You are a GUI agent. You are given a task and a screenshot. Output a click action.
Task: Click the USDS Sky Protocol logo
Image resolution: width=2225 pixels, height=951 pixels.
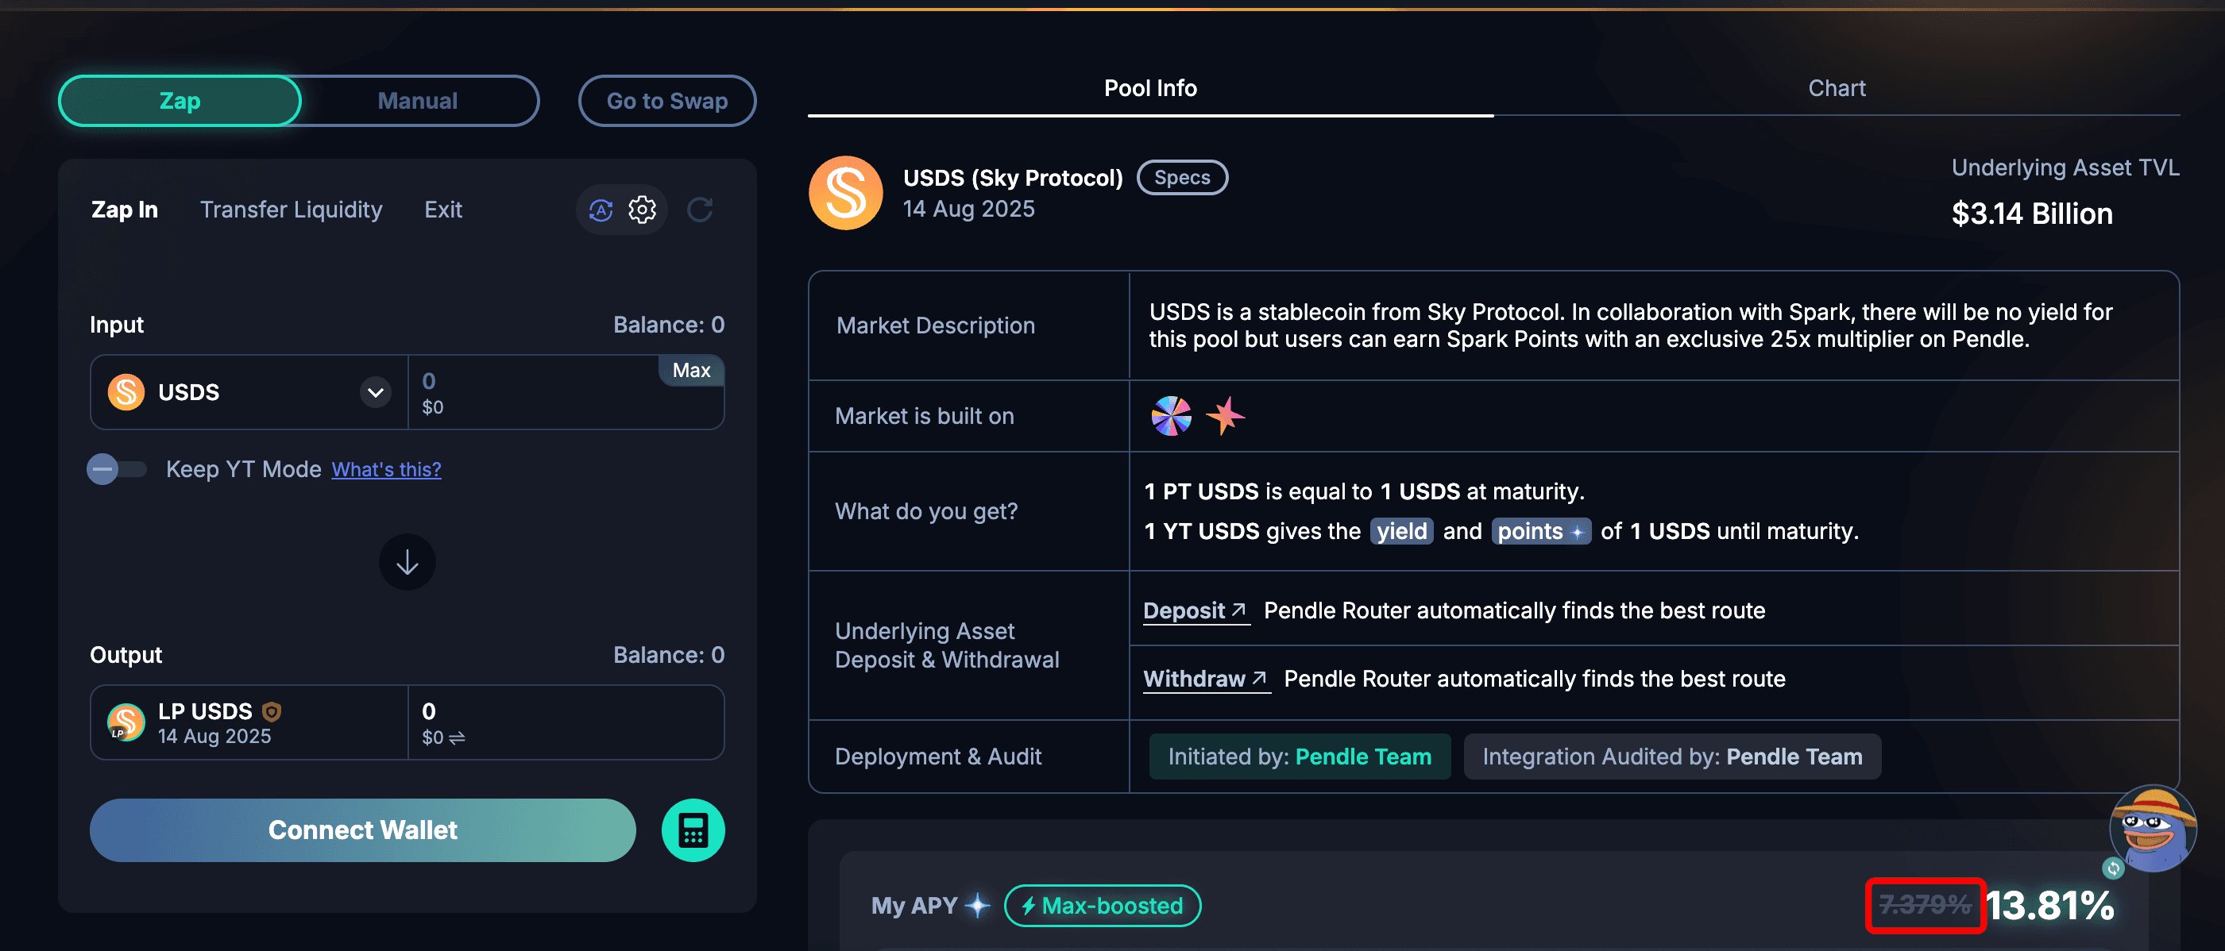click(846, 194)
